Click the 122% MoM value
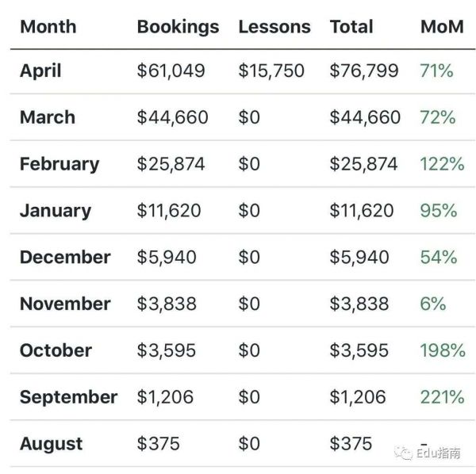 coord(442,164)
